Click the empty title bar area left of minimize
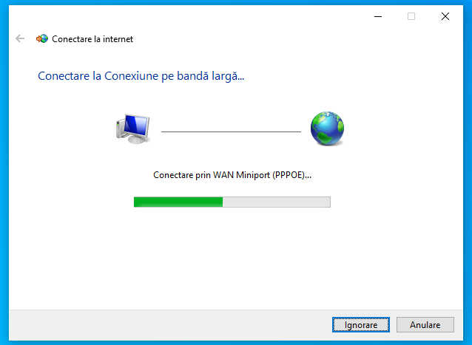 pyautogui.click(x=211, y=16)
